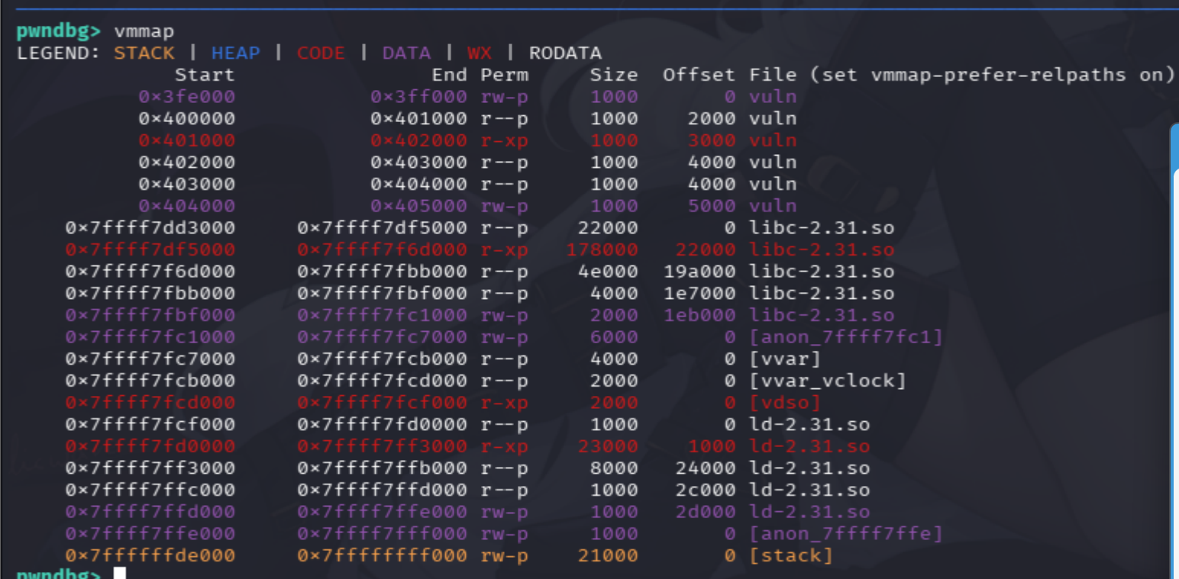Click the STACK legend label
Viewport: 1179px width, 579px height.
pos(144,53)
